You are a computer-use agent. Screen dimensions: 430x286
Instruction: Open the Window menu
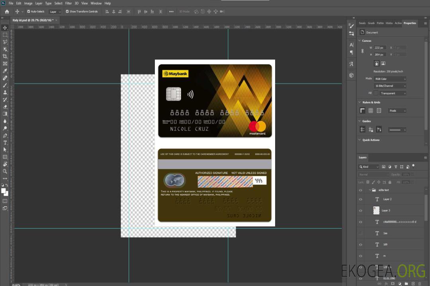click(96, 3)
